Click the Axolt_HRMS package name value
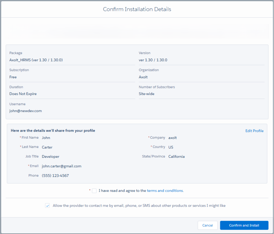Screen dimensions: 274x234 point(36,60)
